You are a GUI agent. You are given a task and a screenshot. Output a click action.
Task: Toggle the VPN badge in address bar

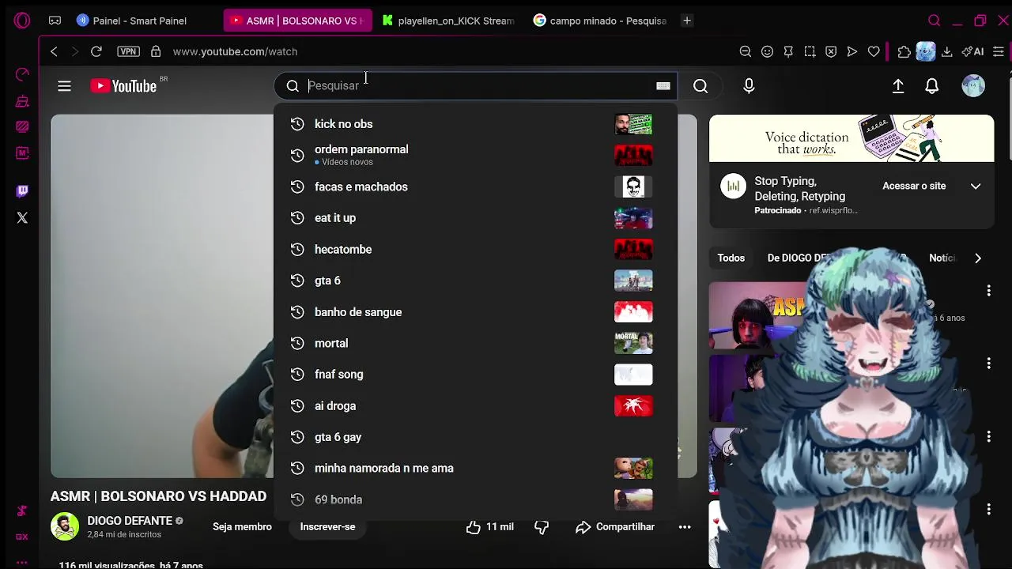[x=128, y=51]
